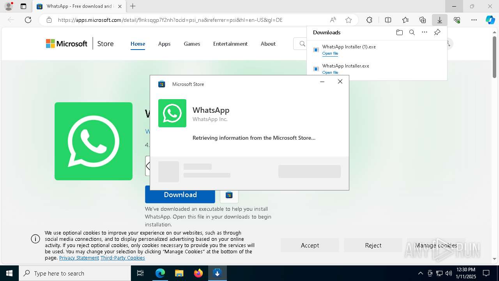Click the Read aloud icon
Viewport: 499px width, 281px height.
coord(333,20)
